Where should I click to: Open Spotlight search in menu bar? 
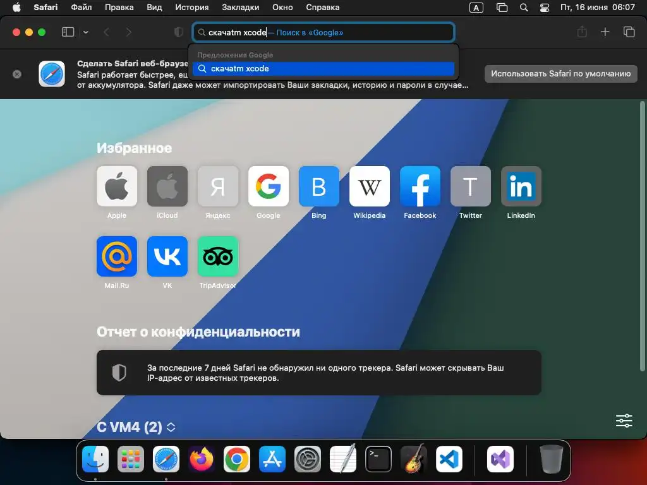pos(524,8)
